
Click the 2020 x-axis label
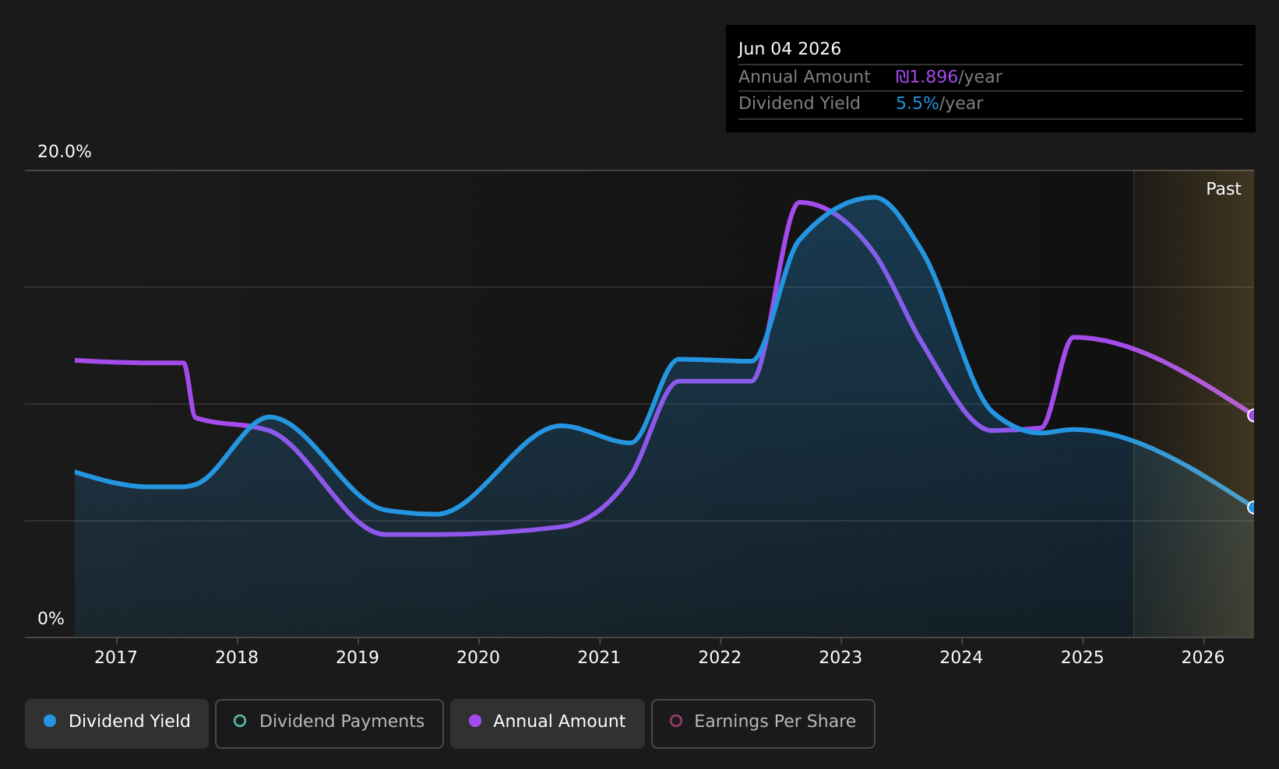(478, 658)
